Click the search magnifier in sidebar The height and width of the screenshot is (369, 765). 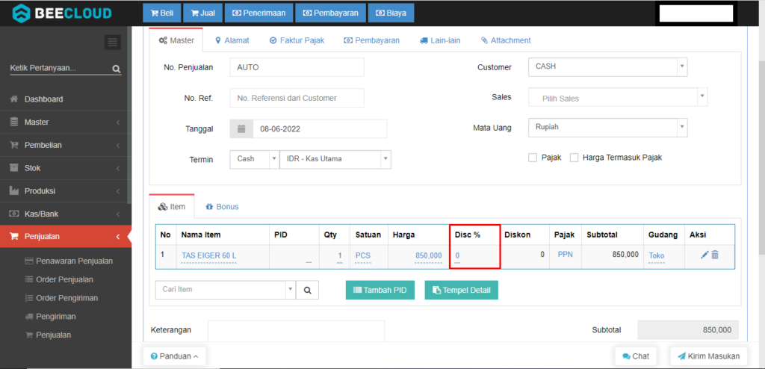[116, 69]
